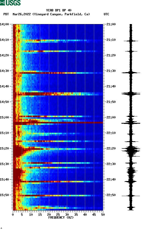Click the 45 Hz frequency tick label

tap(94, 215)
